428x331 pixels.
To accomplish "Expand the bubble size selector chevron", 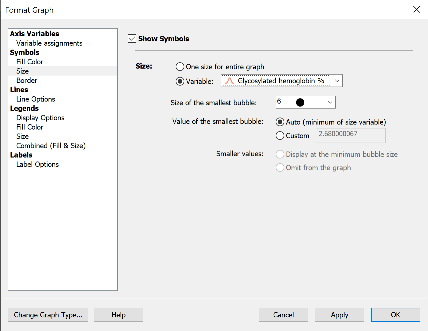I will click(x=330, y=102).
